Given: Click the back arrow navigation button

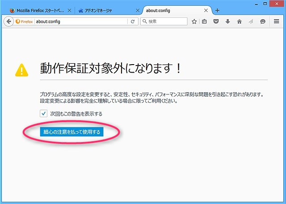Looking at the screenshot, I should tap(8, 21).
